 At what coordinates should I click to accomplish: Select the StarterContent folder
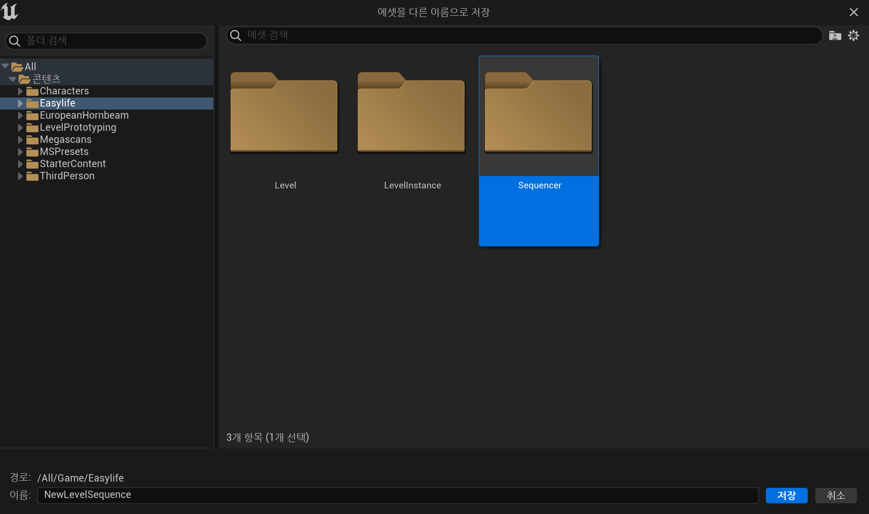point(72,164)
